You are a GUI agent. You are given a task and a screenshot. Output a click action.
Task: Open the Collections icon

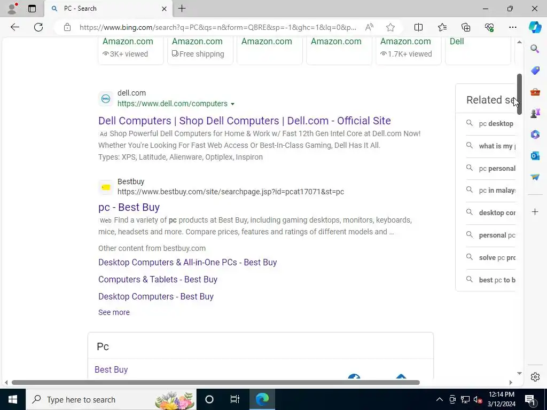point(466,27)
